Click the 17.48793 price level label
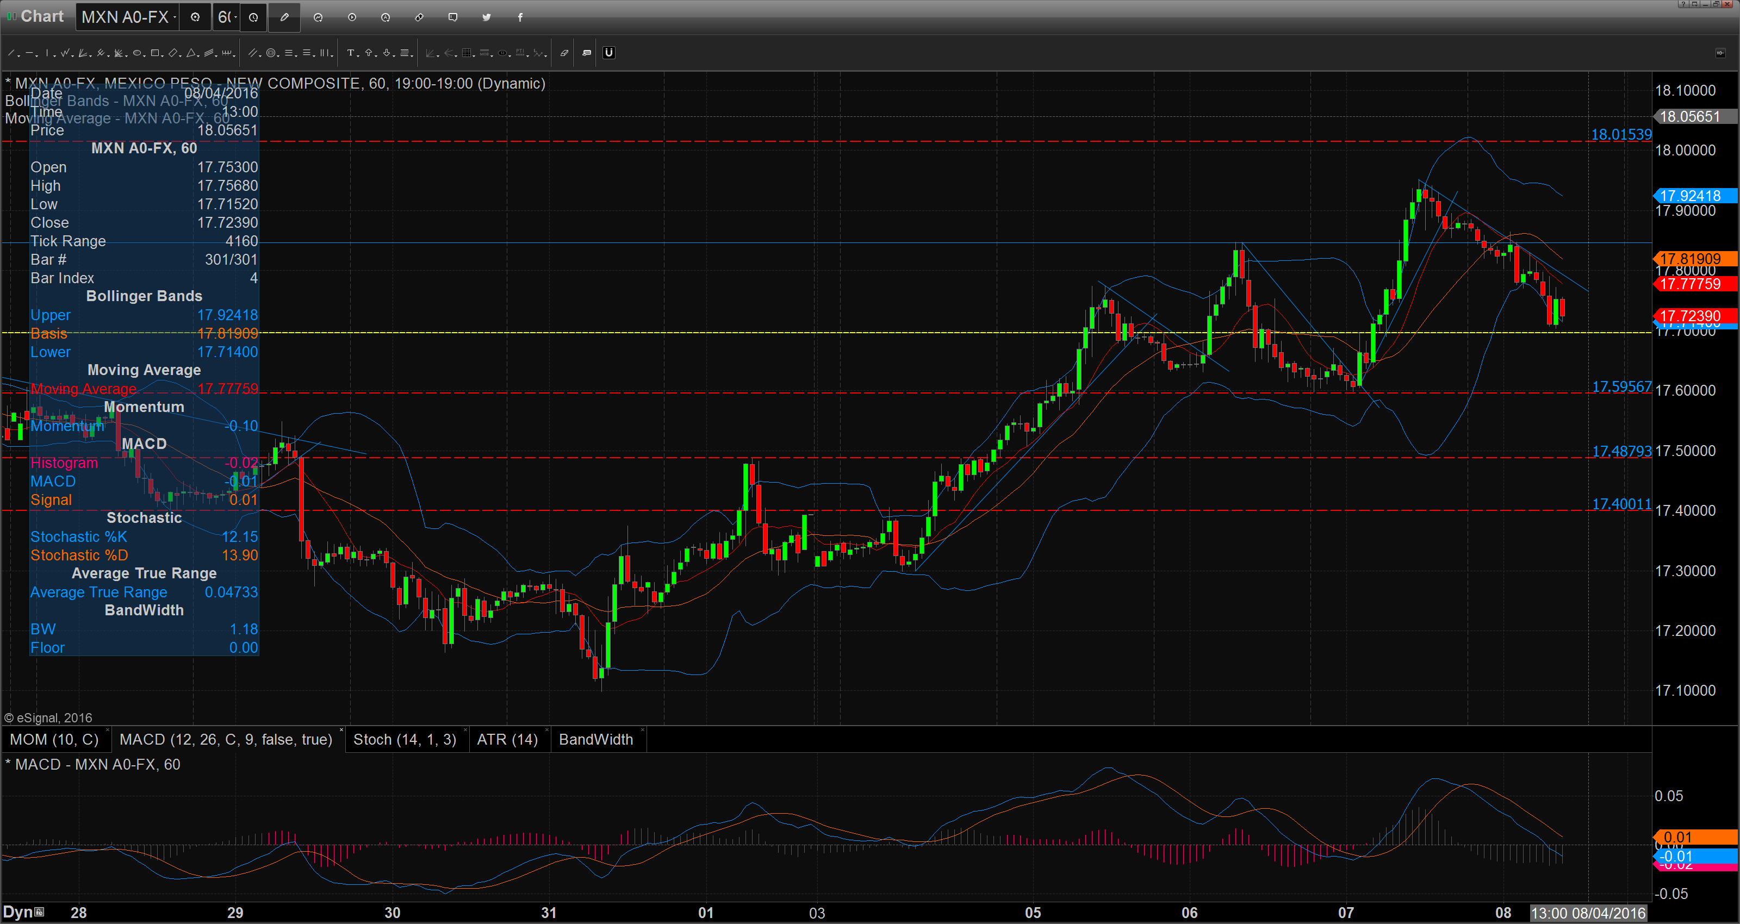The height and width of the screenshot is (924, 1740). point(1622,451)
